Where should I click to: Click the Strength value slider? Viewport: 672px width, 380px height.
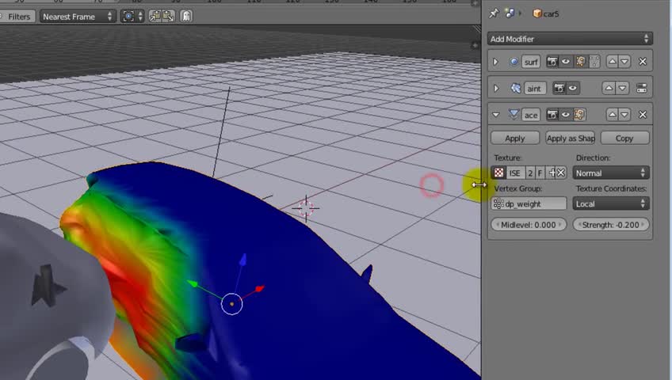611,225
